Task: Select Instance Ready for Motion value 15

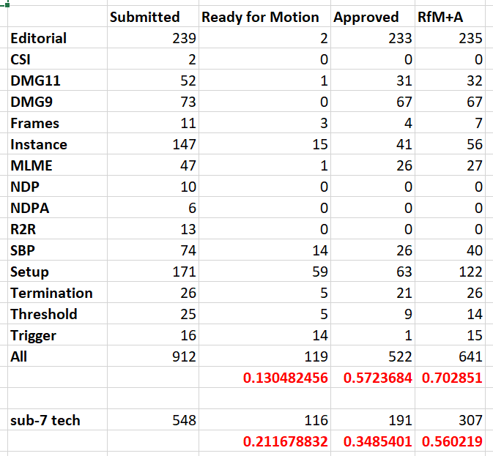Action: click(x=264, y=143)
